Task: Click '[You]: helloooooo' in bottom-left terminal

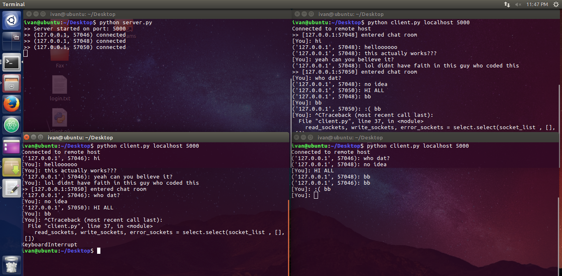Action: point(49,165)
